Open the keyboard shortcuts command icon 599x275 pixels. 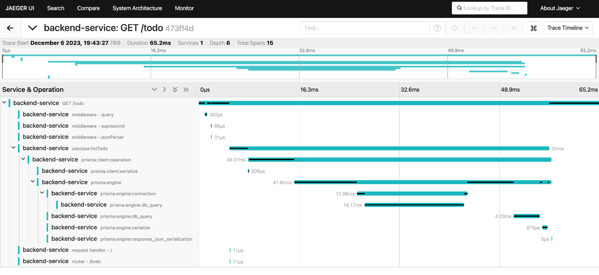(534, 28)
